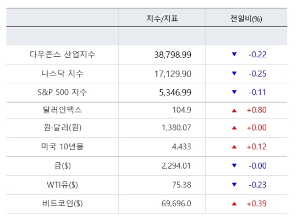Click the -0.23 WTI percentage change
Image resolution: width=297 pixels, height=220 pixels.
coord(257,185)
